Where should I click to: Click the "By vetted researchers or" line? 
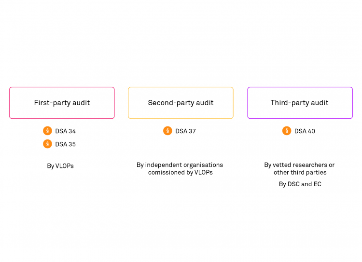point(299,165)
